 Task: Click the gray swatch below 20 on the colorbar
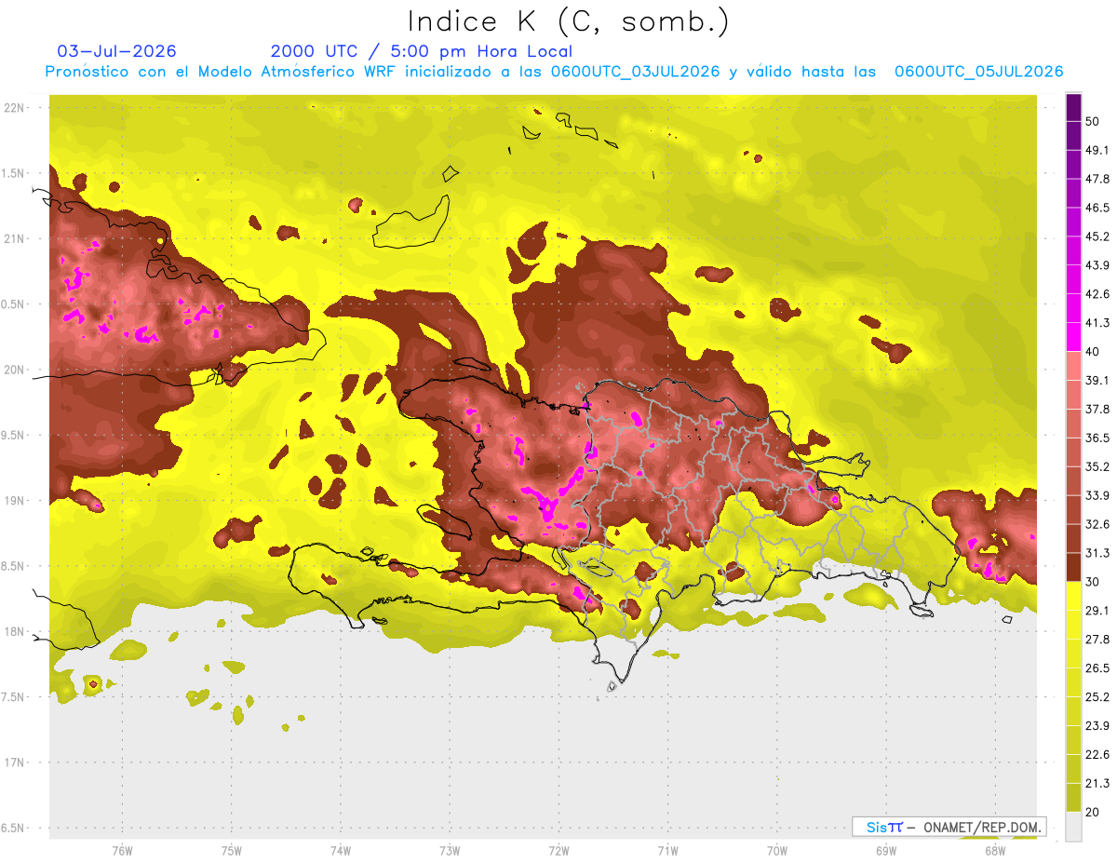coord(1073,826)
